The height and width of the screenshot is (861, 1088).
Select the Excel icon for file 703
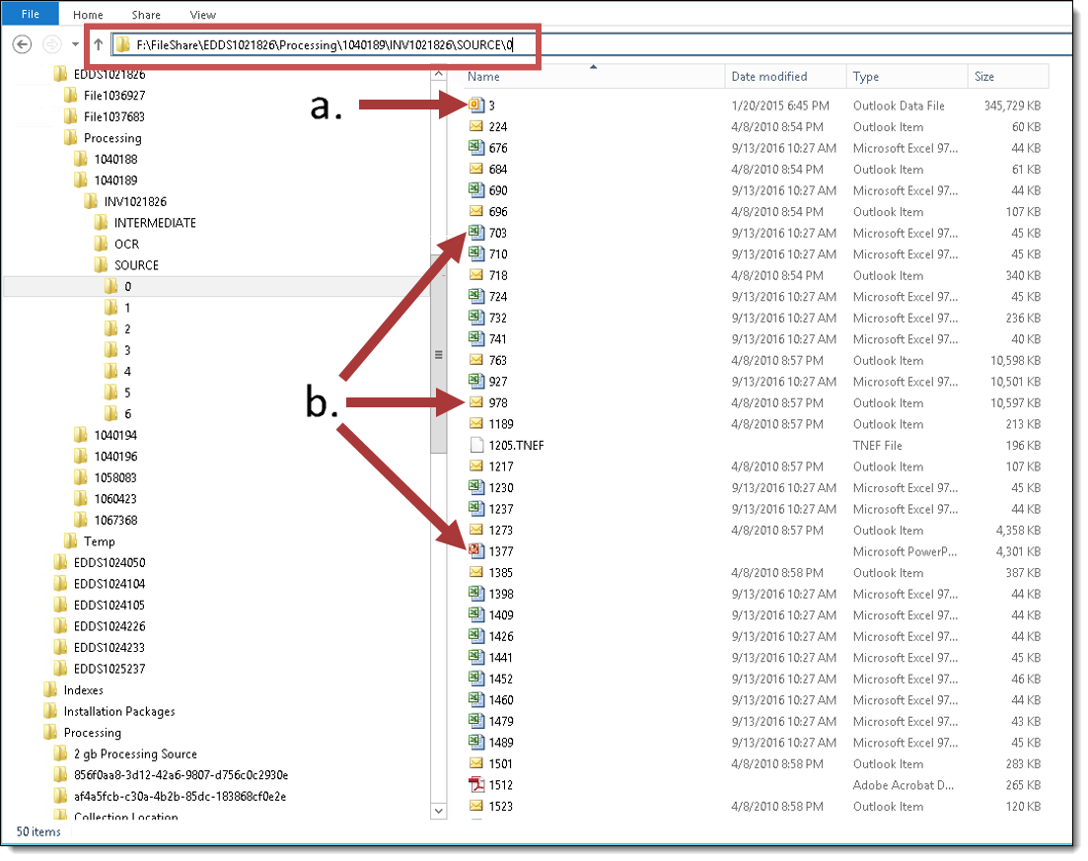click(x=475, y=233)
